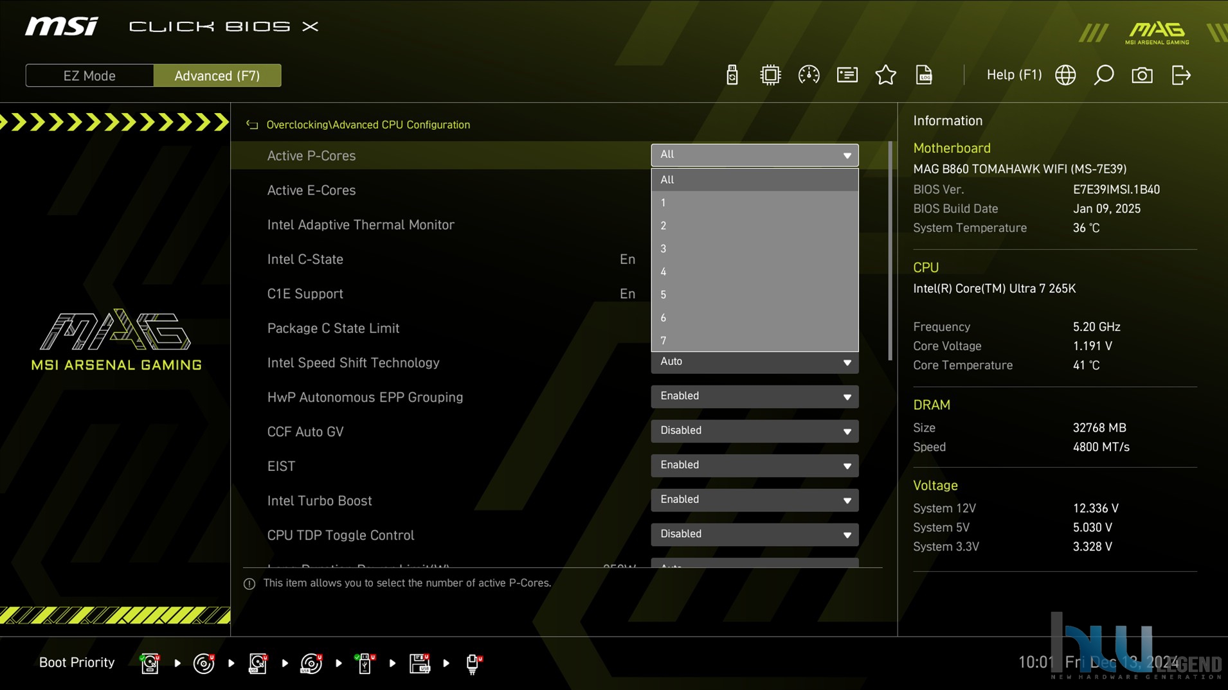Click the Boot Priority label
The height and width of the screenshot is (690, 1228).
pyautogui.click(x=77, y=662)
